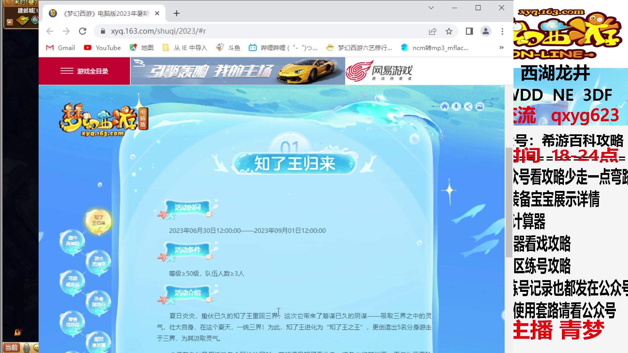
Task: Open the 从 IE 中导入 bookmarks folder
Action: (185, 48)
